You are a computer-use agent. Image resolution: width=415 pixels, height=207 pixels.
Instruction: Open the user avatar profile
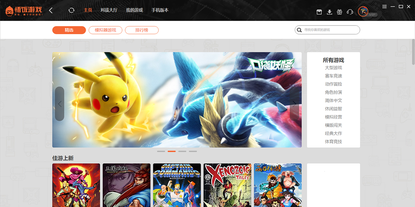363,12
